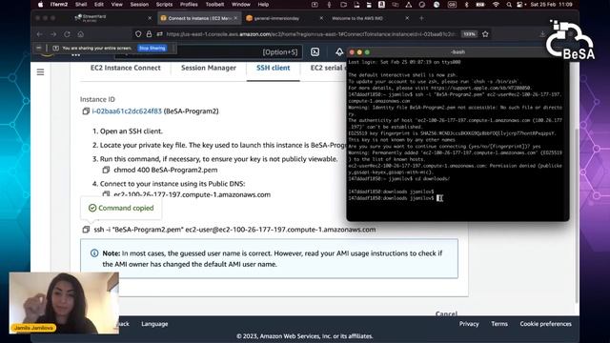The height and width of the screenshot is (343, 610).
Task: Click the AWS console URL address bar
Action: [x=312, y=34]
